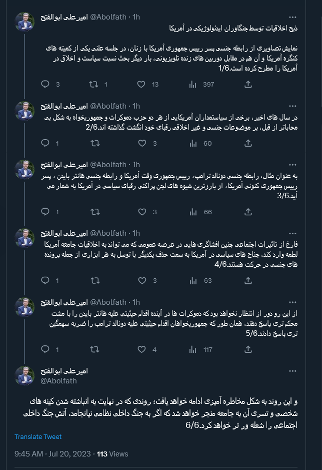This screenshot has width=322, height=470.
Task: Click the Translate Tweet link
Action: pyautogui.click(x=37, y=436)
